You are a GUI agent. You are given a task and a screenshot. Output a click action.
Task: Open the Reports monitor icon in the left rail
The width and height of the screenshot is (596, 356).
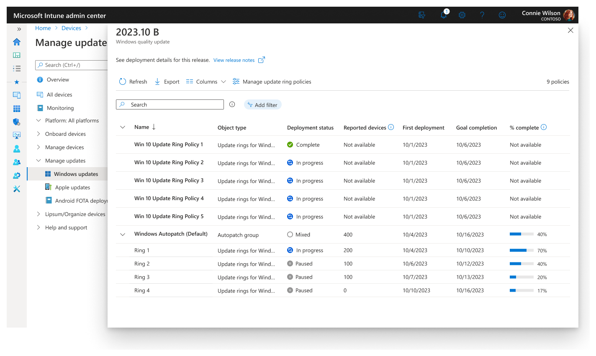17,135
